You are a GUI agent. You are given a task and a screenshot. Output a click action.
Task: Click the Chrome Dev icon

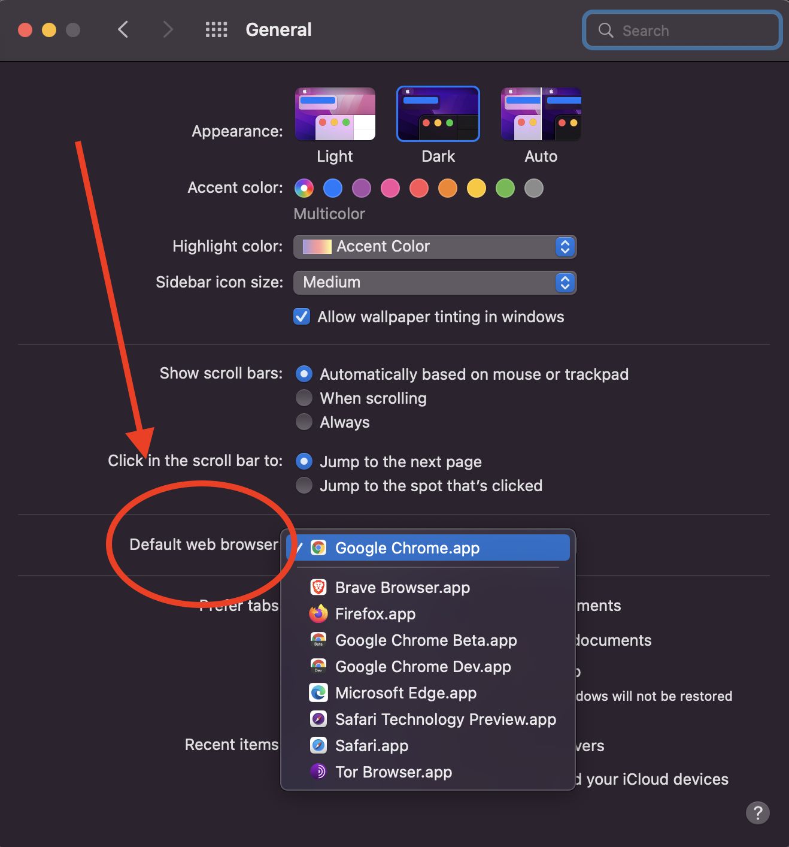pyautogui.click(x=318, y=666)
